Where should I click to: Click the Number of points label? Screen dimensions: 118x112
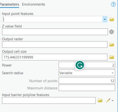[43, 81]
